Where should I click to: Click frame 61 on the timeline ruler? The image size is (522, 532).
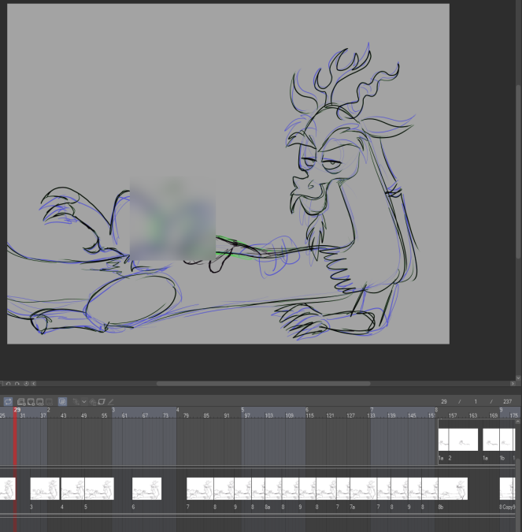point(124,415)
